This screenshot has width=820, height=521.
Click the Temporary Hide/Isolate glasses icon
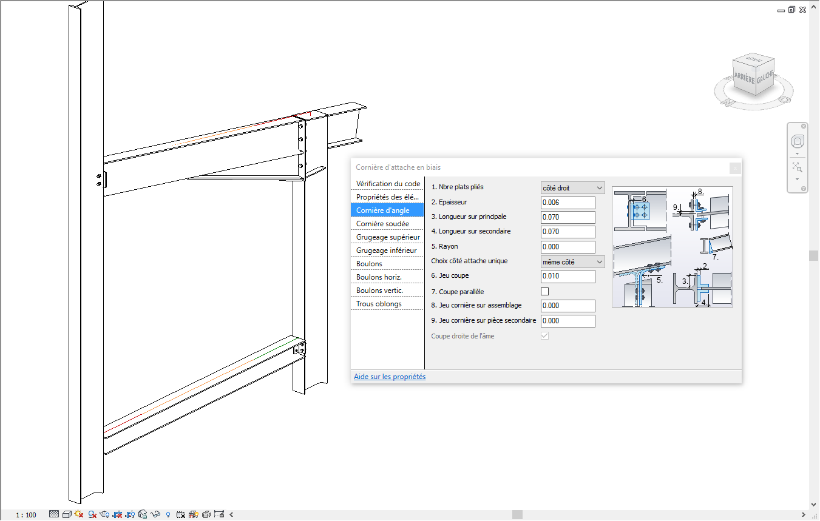coord(156,514)
